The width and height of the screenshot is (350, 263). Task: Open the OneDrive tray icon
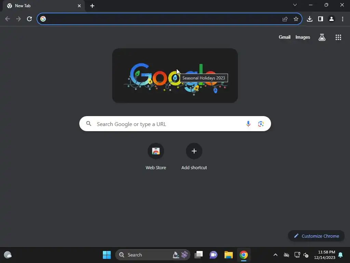286,255
